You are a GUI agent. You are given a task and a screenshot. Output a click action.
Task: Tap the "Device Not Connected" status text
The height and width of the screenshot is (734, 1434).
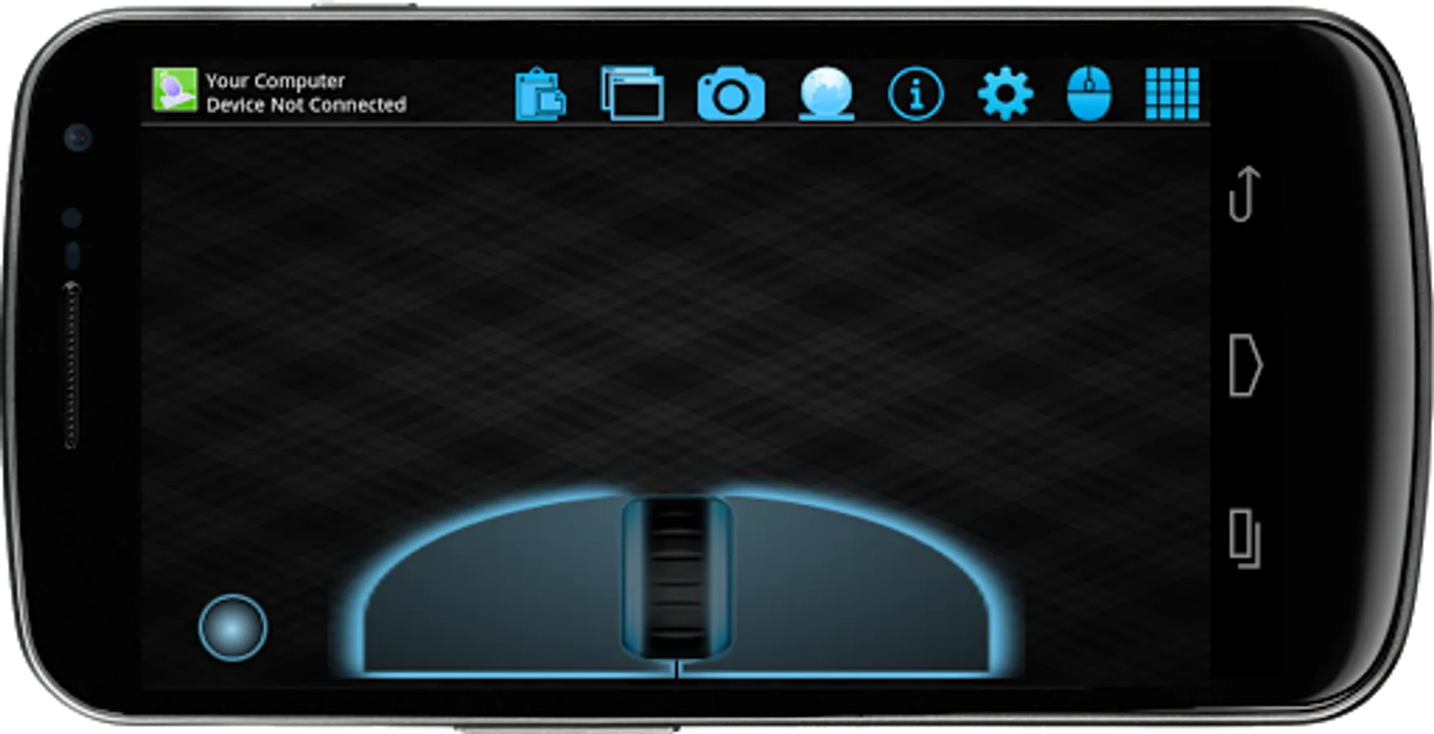(x=306, y=104)
